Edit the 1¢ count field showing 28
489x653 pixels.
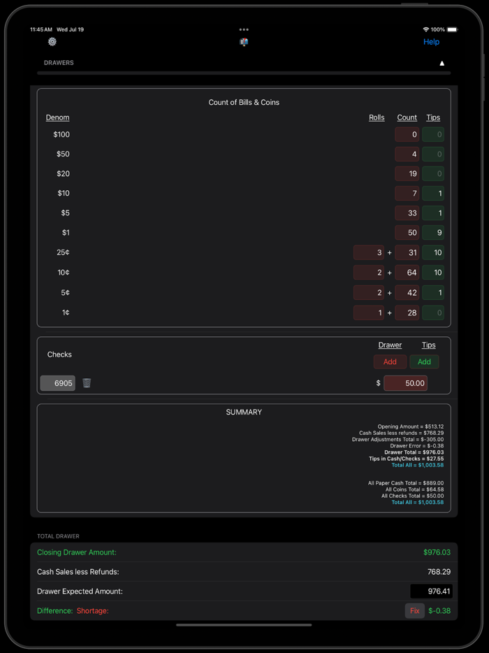[x=407, y=313]
